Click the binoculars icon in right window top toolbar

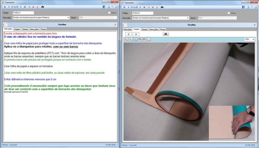[x=162, y=7]
